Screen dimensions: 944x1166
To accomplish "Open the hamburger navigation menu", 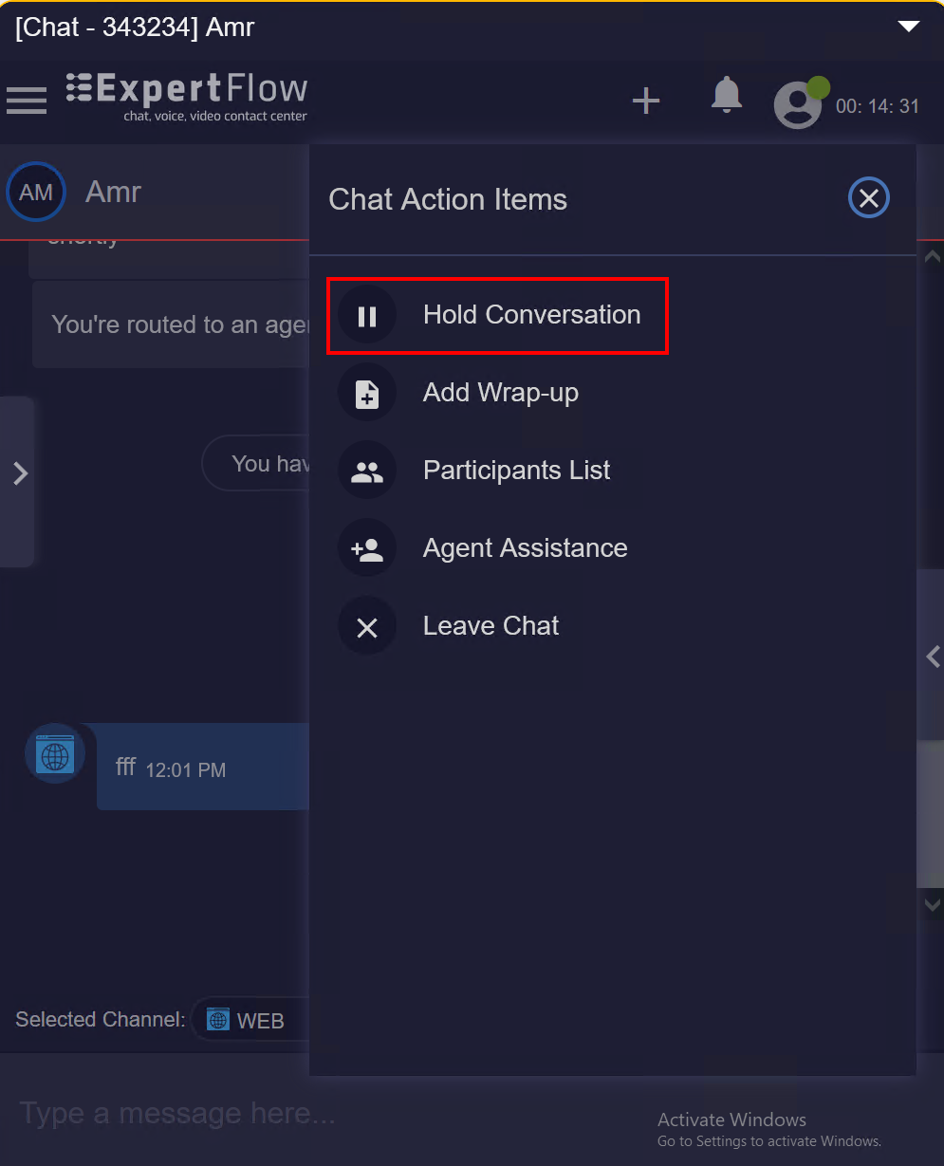I will (x=27, y=100).
